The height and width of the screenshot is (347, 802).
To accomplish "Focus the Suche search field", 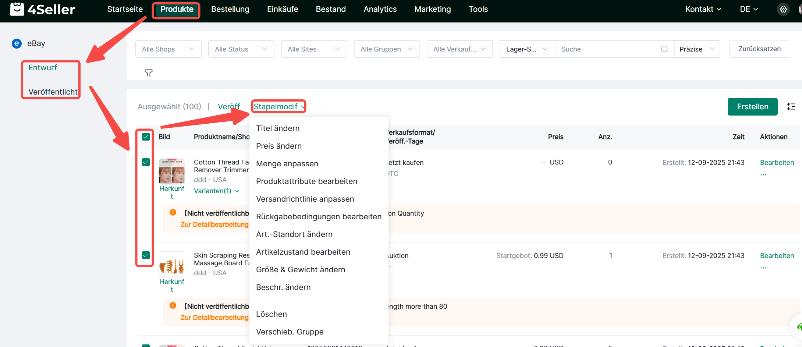I will click(607, 49).
